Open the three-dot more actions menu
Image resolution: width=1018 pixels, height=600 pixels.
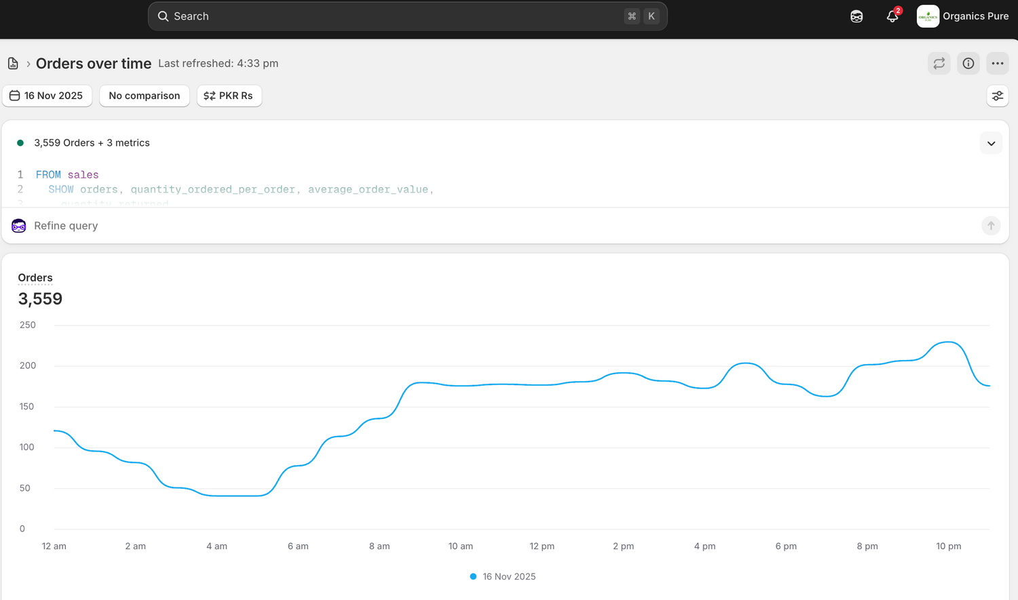998,64
